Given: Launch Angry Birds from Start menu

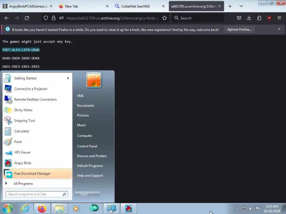Looking at the screenshot, I should coord(37,163).
